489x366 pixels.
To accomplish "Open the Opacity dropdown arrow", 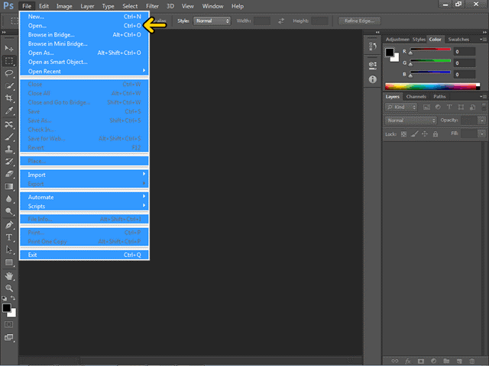I will 482,120.
